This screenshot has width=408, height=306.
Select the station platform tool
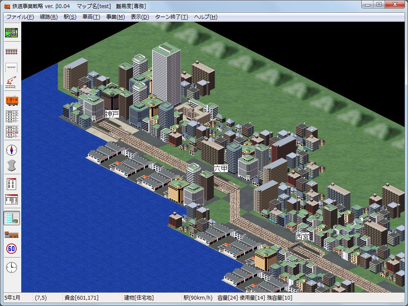(11, 67)
